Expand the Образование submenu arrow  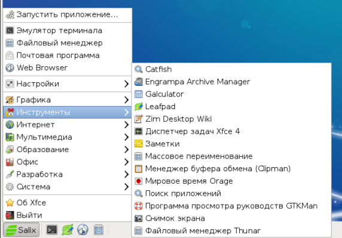126,150
